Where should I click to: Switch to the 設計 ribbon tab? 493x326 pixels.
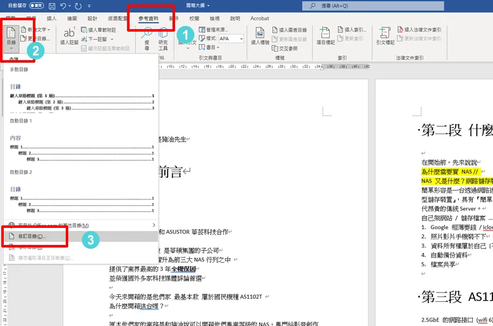click(x=92, y=18)
